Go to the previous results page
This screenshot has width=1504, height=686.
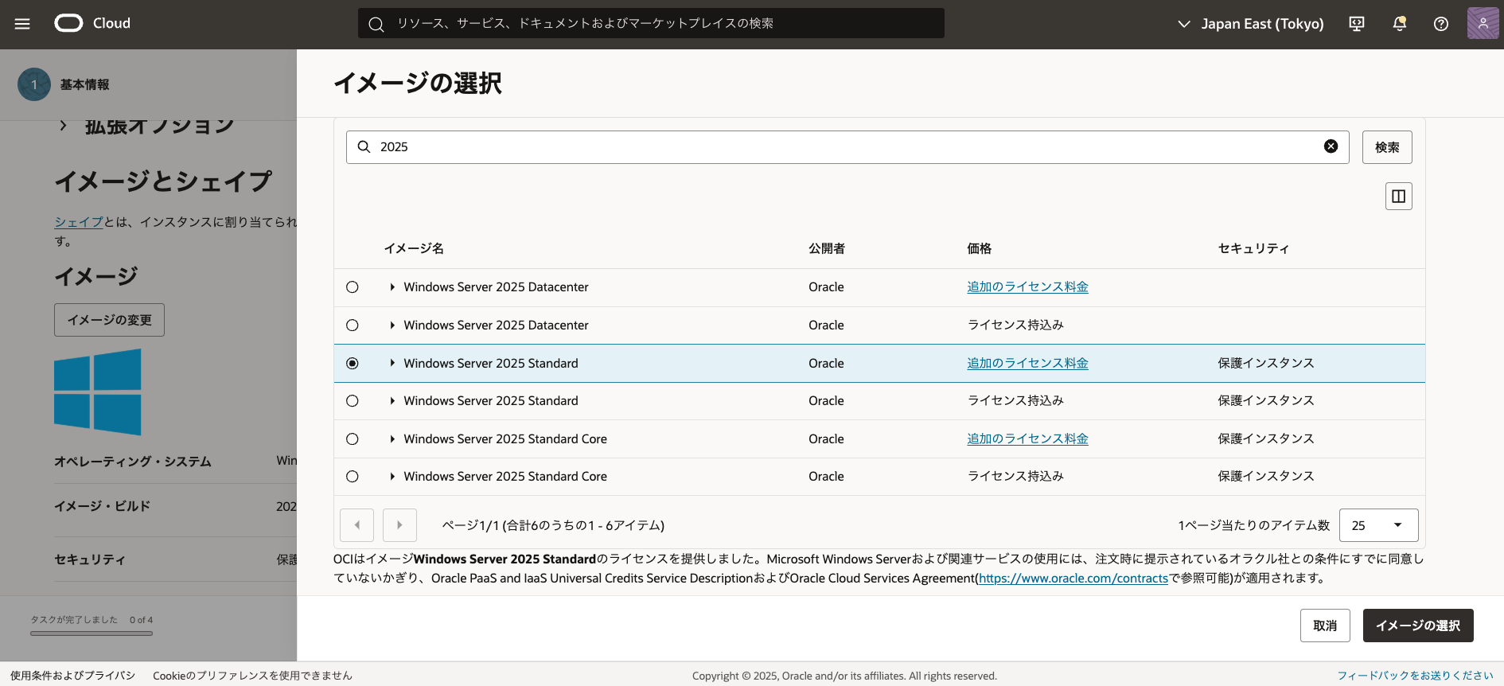357,525
